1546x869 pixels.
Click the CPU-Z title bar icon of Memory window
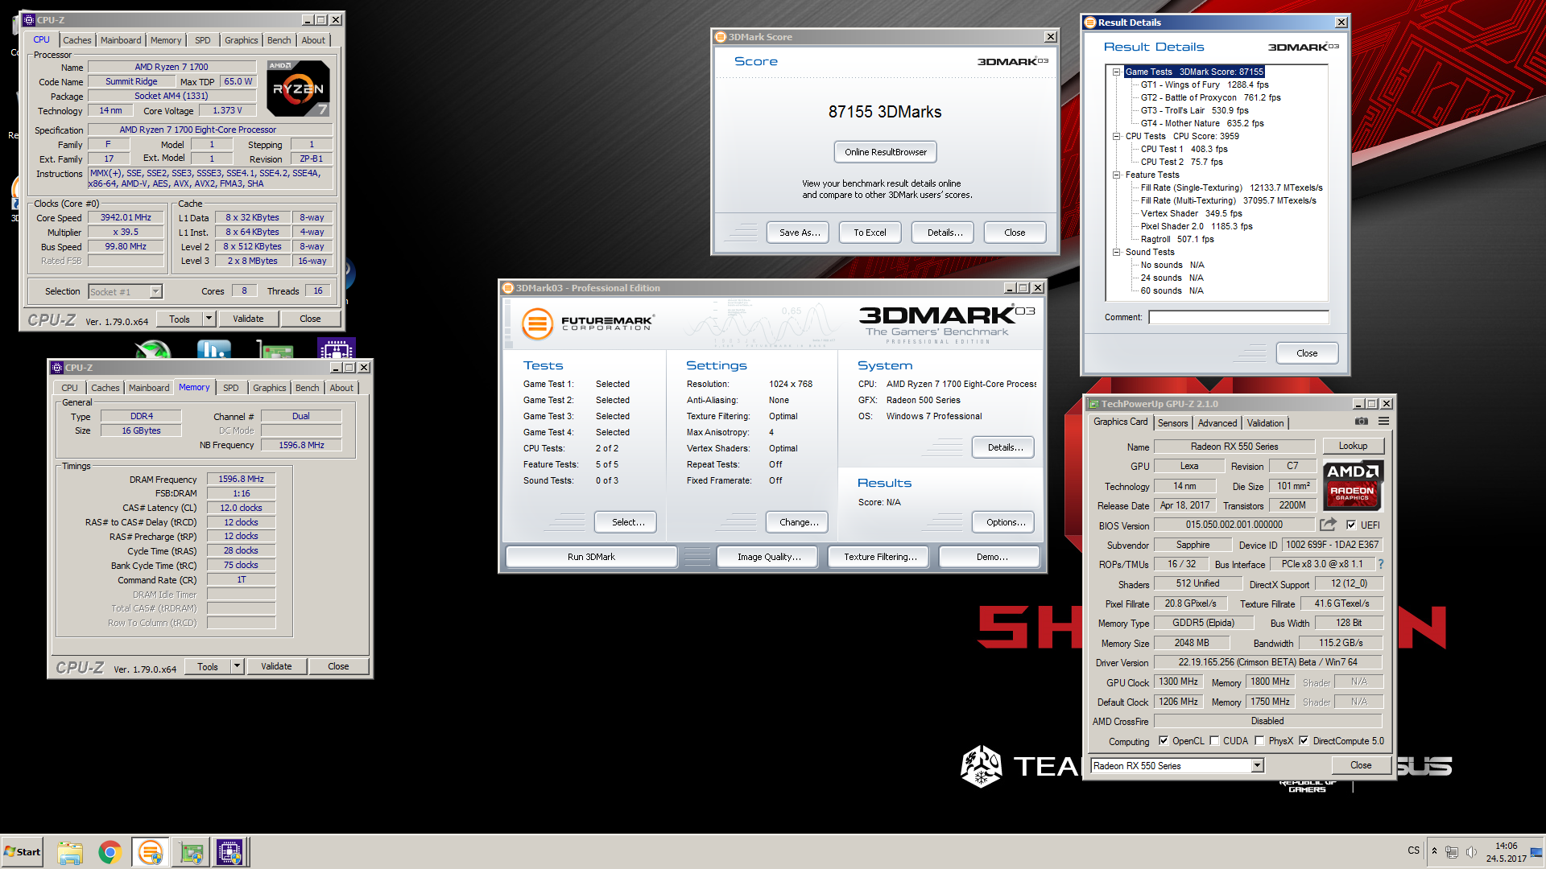(x=57, y=368)
